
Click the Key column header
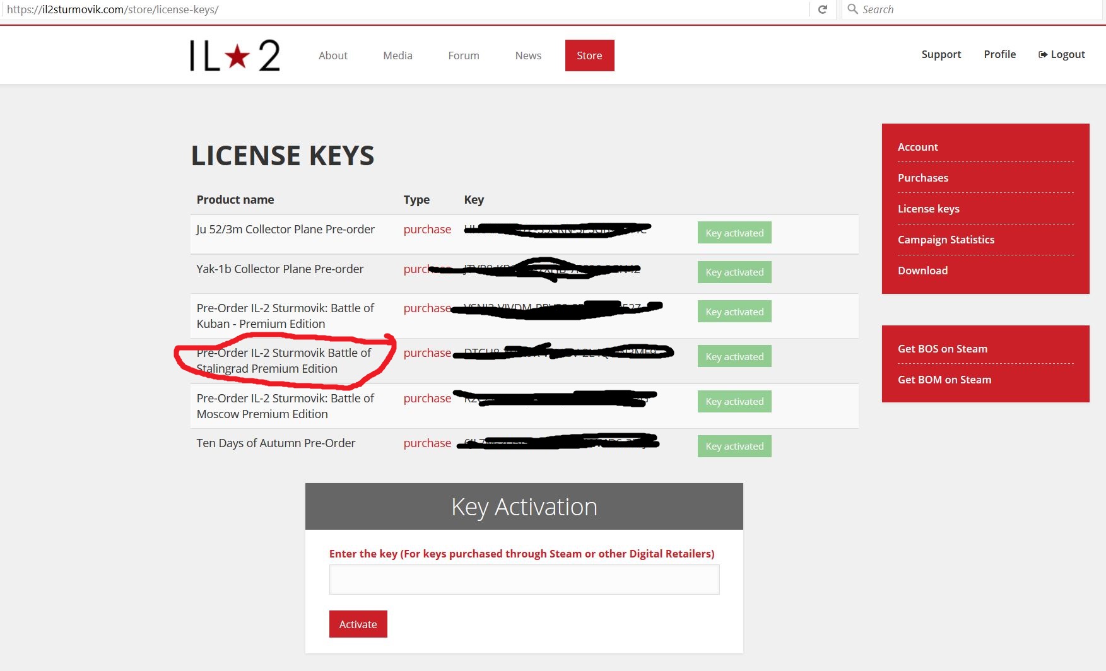(x=474, y=200)
